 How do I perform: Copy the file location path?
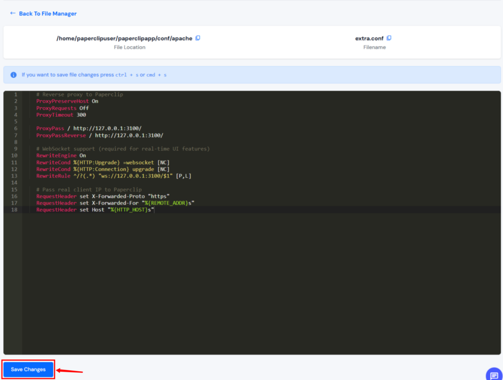point(198,38)
